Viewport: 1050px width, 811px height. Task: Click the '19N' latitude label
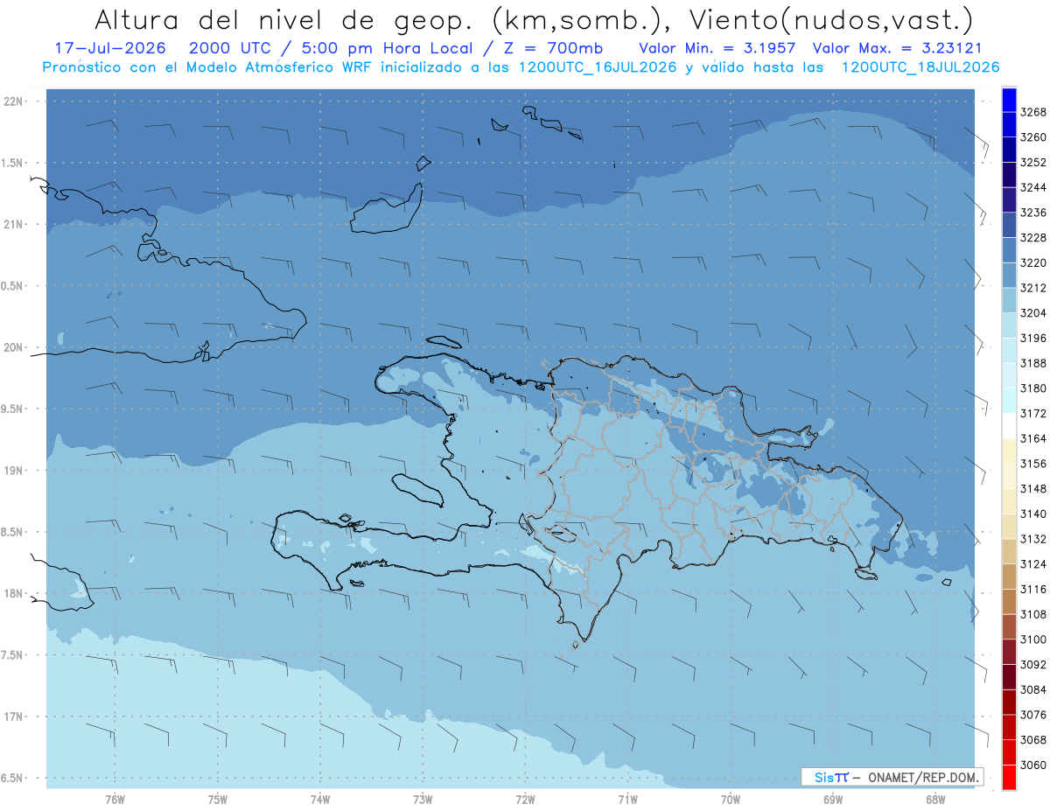pos(14,471)
